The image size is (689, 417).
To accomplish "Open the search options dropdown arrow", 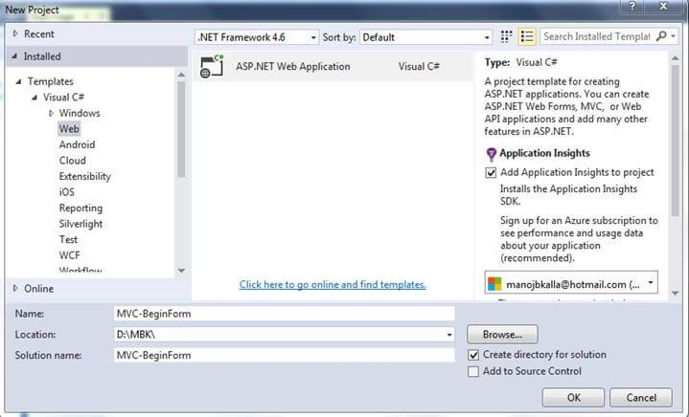I will click(673, 36).
